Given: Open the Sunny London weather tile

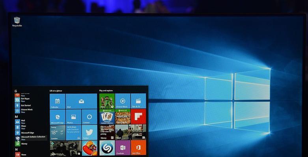Looking at the screenshot, I should tap(57, 132).
